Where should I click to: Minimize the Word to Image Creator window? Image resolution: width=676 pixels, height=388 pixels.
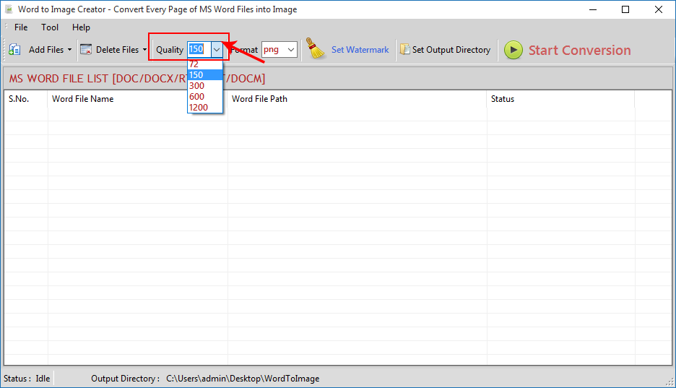coord(593,9)
